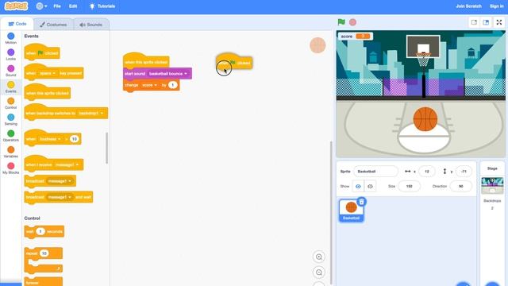Viewport: 508px width, 286px height.
Task: Edit the sprite x position field
Action: coord(427,172)
